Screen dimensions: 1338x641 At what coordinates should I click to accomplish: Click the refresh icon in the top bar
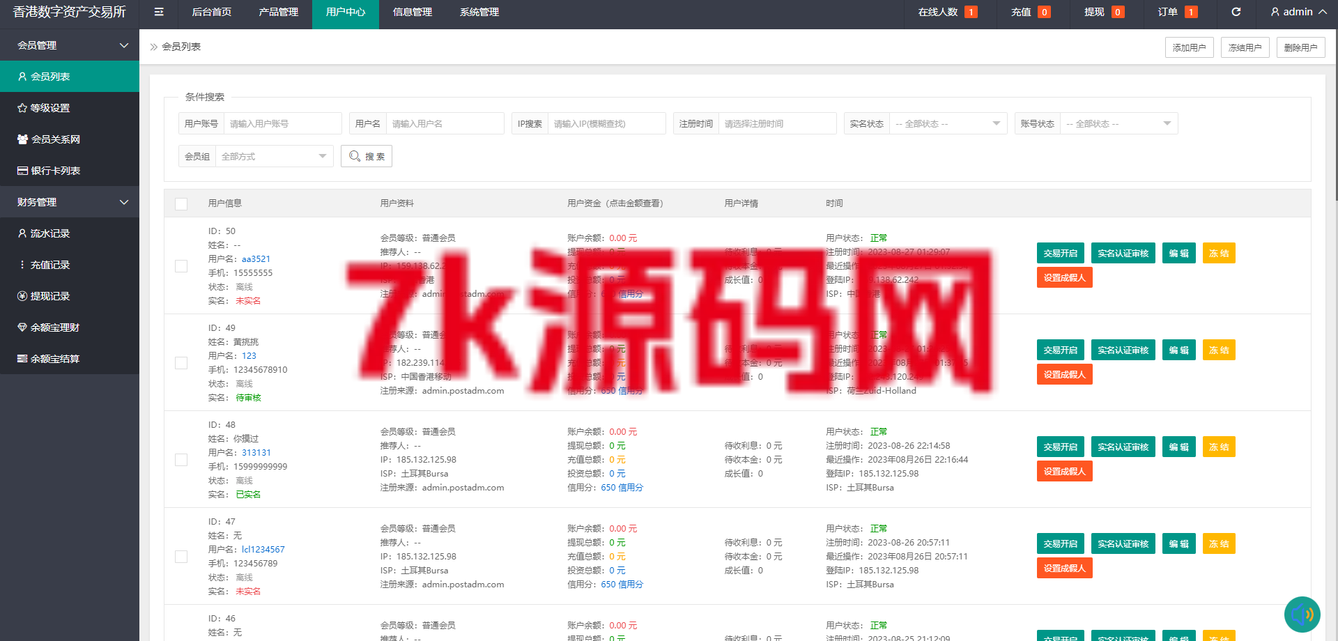1236,12
